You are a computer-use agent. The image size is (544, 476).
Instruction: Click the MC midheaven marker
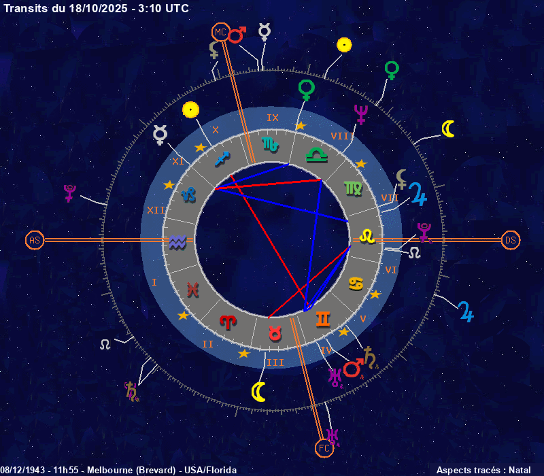[x=220, y=32]
